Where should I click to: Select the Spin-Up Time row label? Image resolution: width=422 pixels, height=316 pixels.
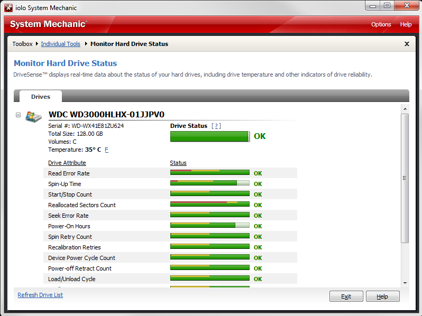pyautogui.click(x=65, y=184)
